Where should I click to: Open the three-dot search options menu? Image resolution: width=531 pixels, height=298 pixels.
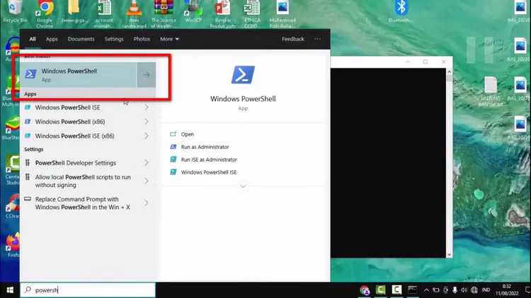(317, 39)
